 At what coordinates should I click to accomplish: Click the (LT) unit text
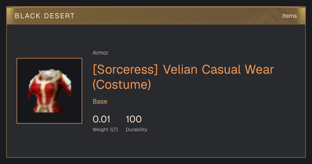click(x=114, y=130)
